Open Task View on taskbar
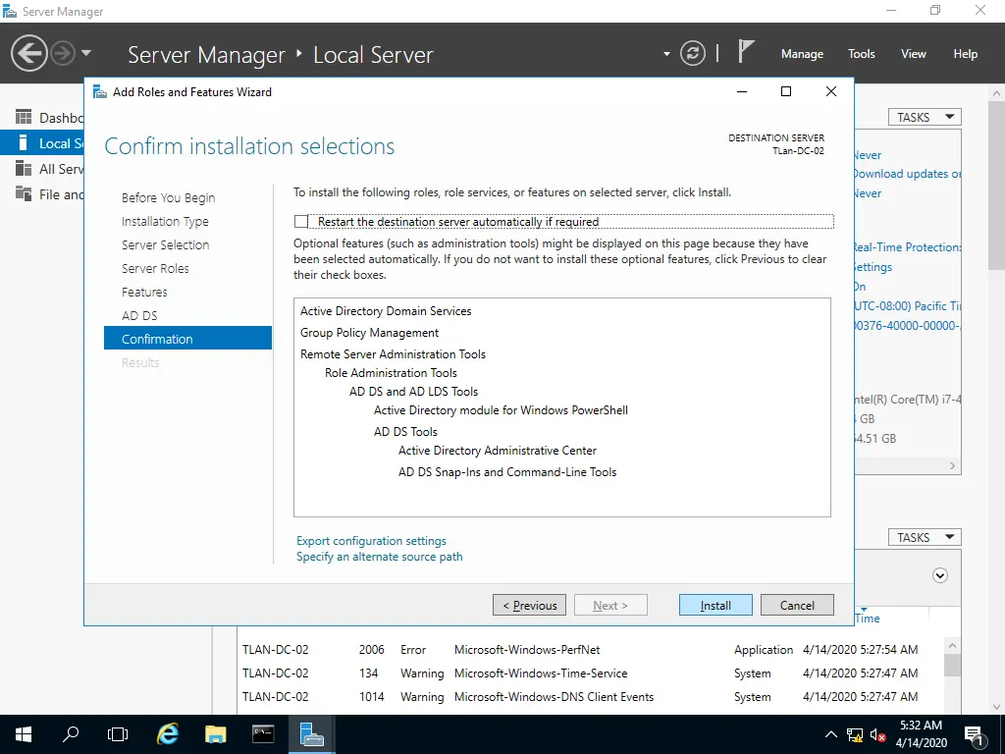The height and width of the screenshot is (754, 1005). (118, 734)
